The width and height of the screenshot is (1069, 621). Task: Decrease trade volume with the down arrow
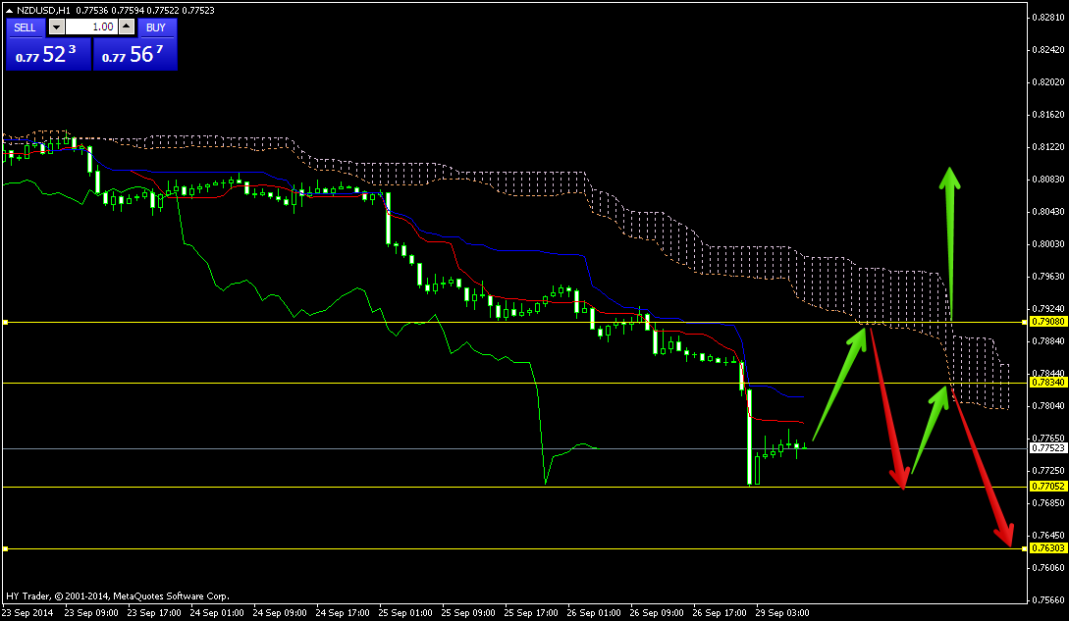click(x=57, y=27)
